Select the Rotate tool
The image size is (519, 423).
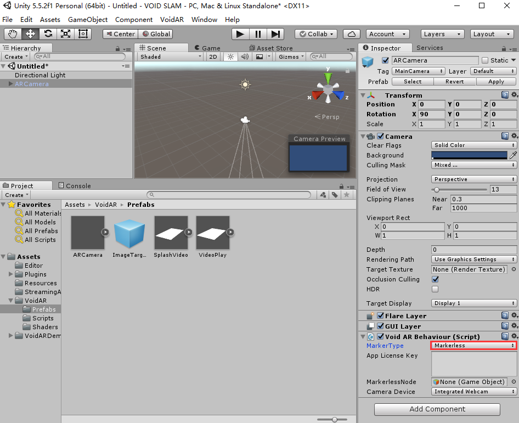[48, 34]
